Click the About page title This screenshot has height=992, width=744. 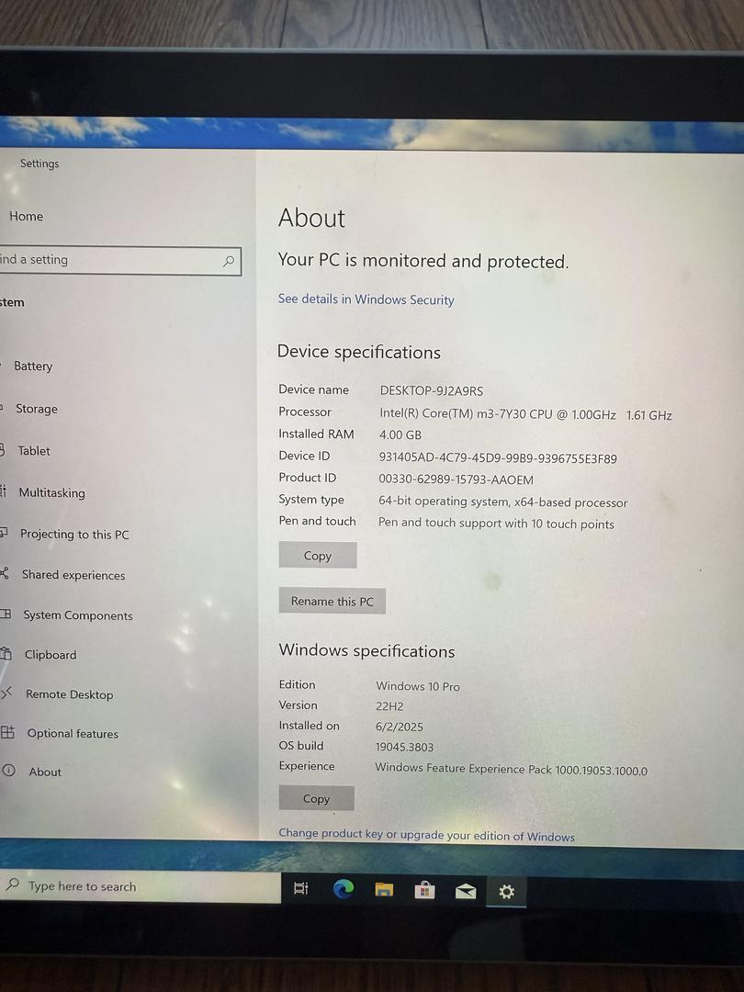point(312,219)
